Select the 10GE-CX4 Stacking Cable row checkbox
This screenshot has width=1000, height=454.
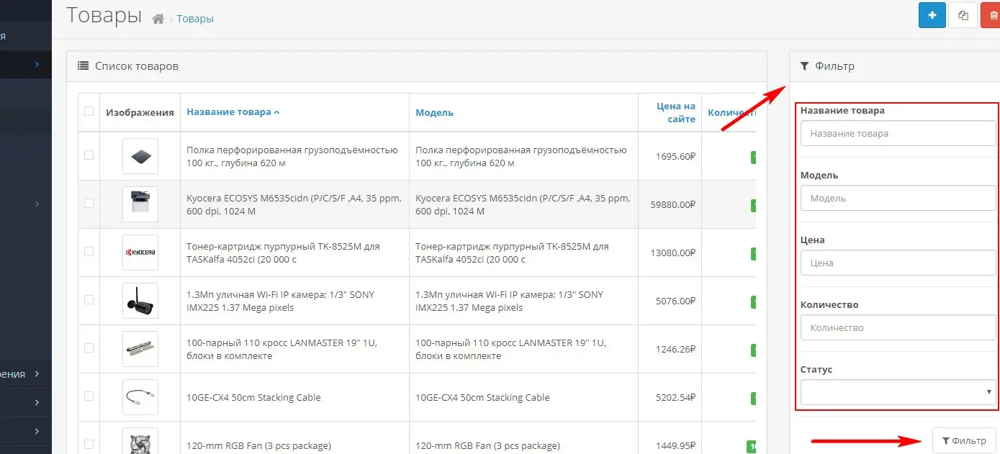pos(89,396)
